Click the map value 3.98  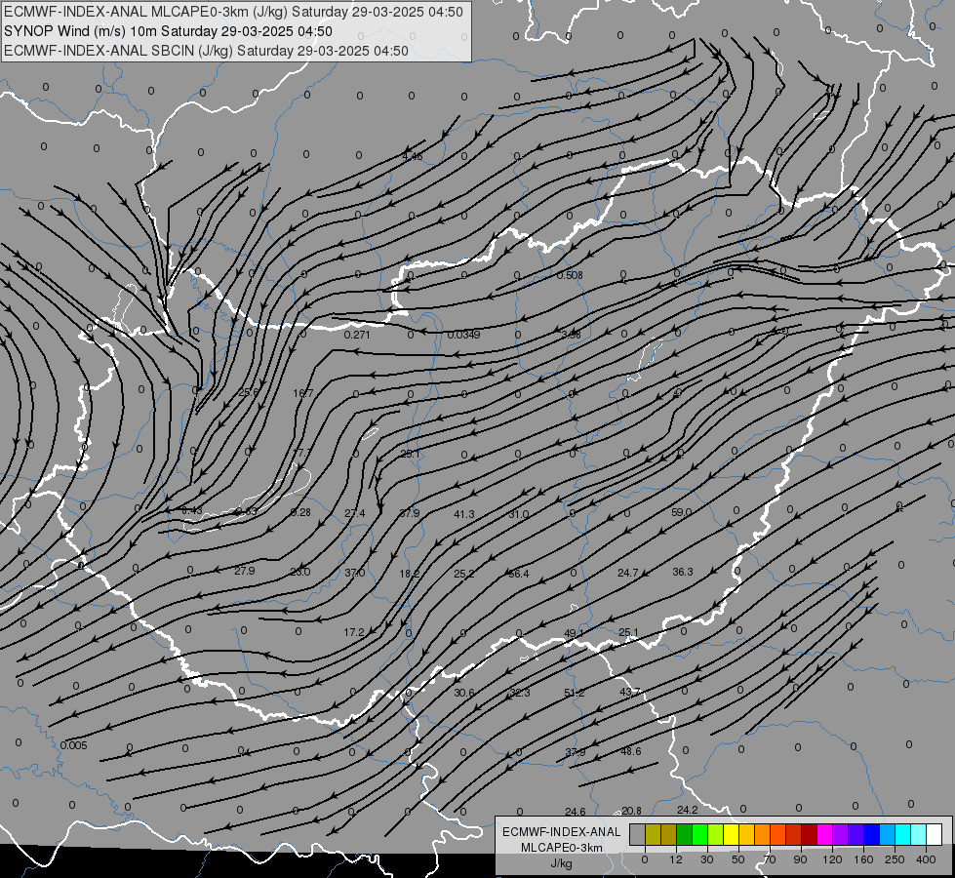[x=571, y=335]
